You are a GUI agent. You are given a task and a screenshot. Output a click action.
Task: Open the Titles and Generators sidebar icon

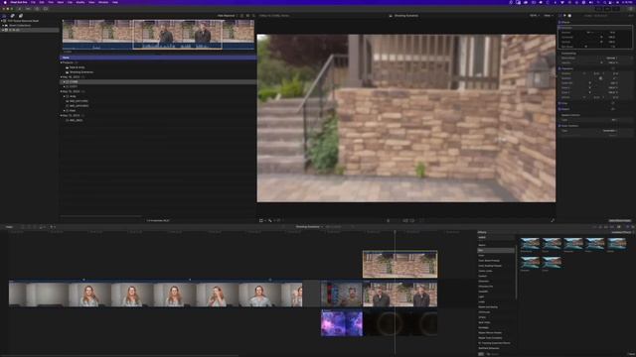click(x=21, y=16)
